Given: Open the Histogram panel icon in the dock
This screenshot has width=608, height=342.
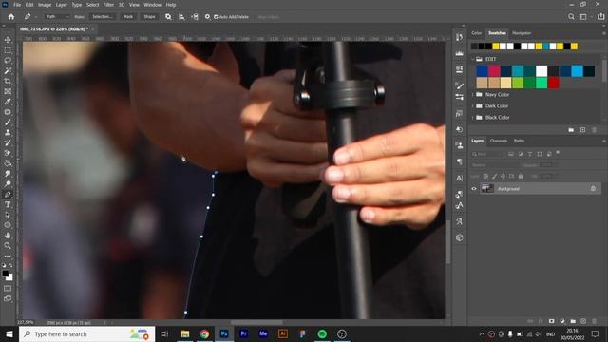Looking at the screenshot, I should (x=460, y=53).
